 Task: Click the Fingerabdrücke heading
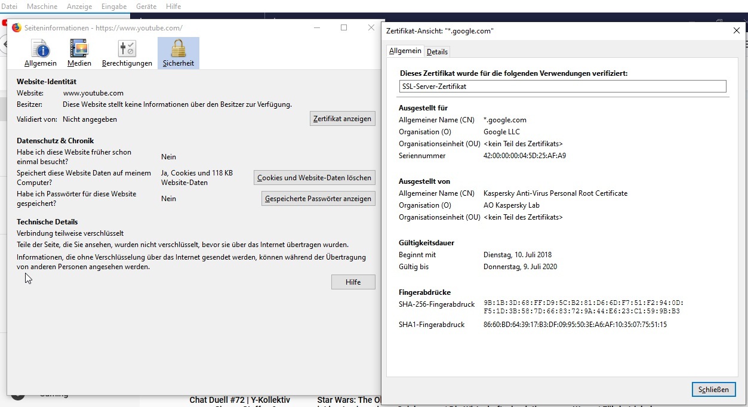click(424, 292)
